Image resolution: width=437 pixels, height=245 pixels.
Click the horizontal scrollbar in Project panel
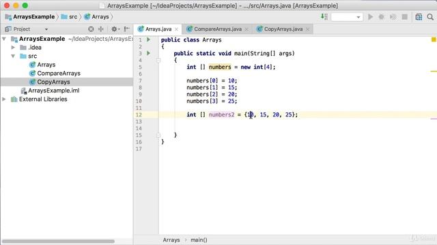tap(58, 242)
